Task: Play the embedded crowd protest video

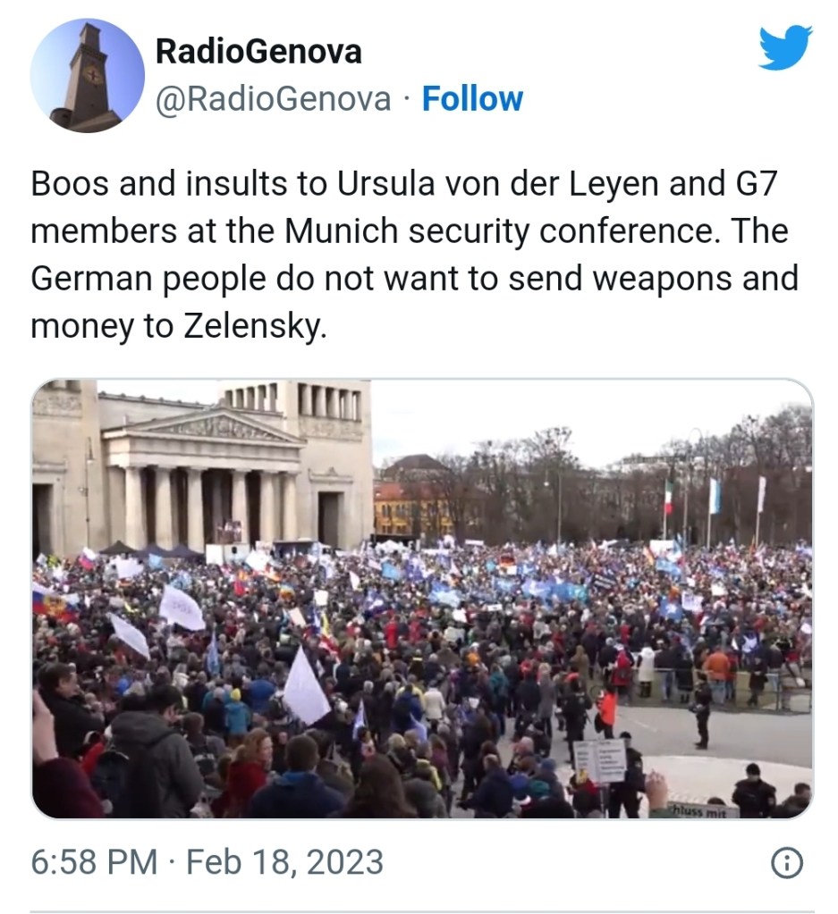Action: [x=422, y=599]
